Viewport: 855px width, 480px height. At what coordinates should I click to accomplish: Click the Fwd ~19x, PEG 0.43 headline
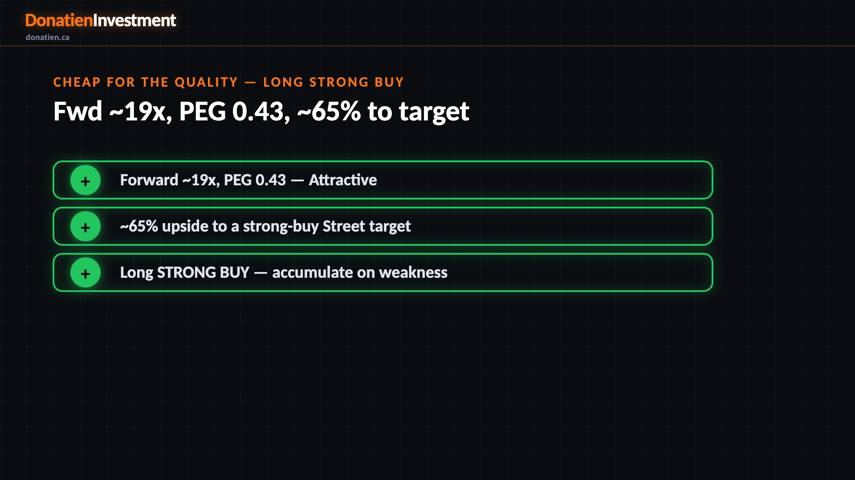pos(261,111)
